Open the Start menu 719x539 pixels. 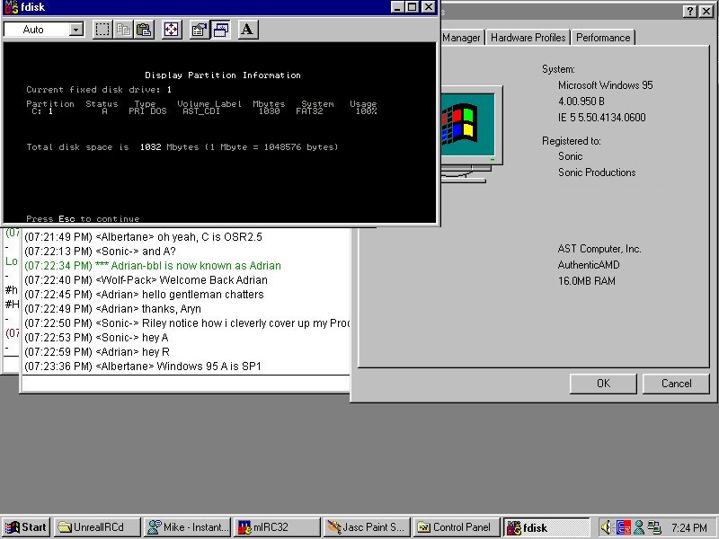pos(26,527)
